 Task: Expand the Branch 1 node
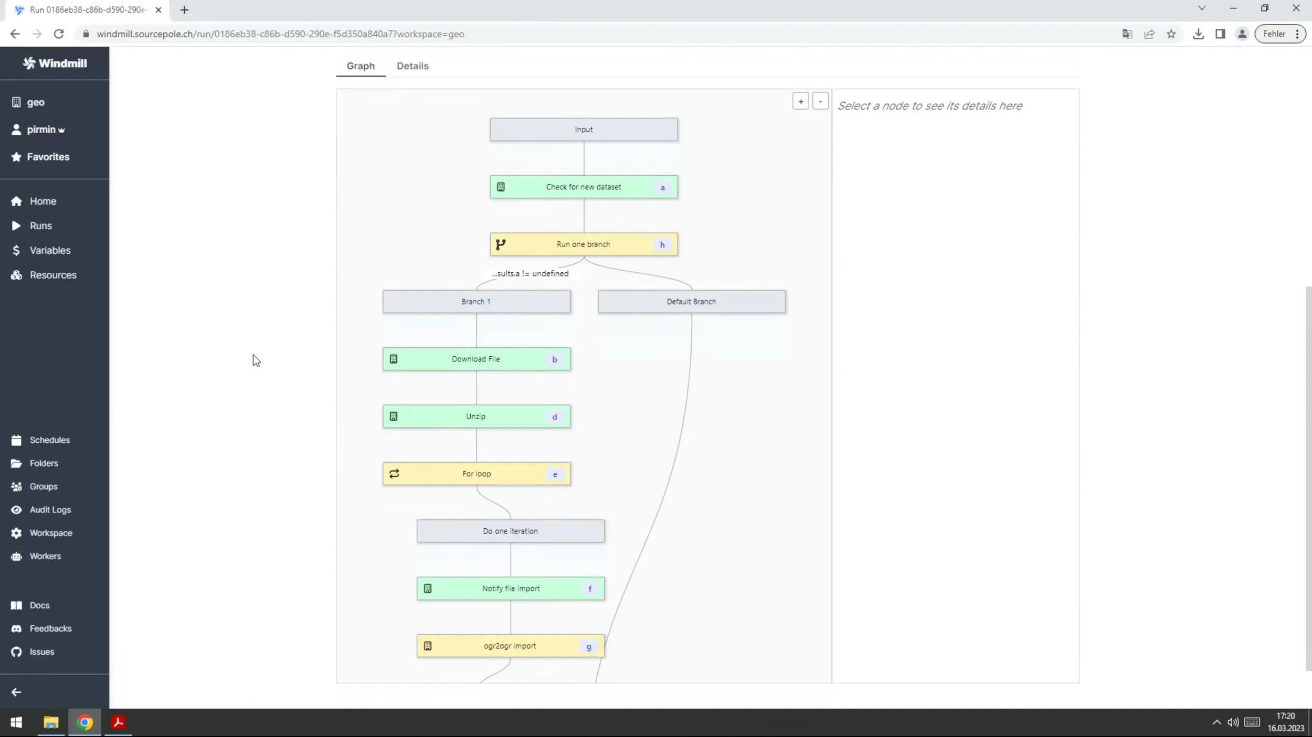[x=476, y=301]
